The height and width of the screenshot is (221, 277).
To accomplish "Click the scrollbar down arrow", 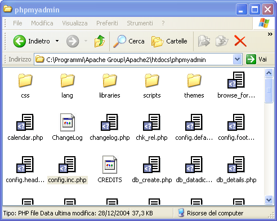I will (269, 200).
